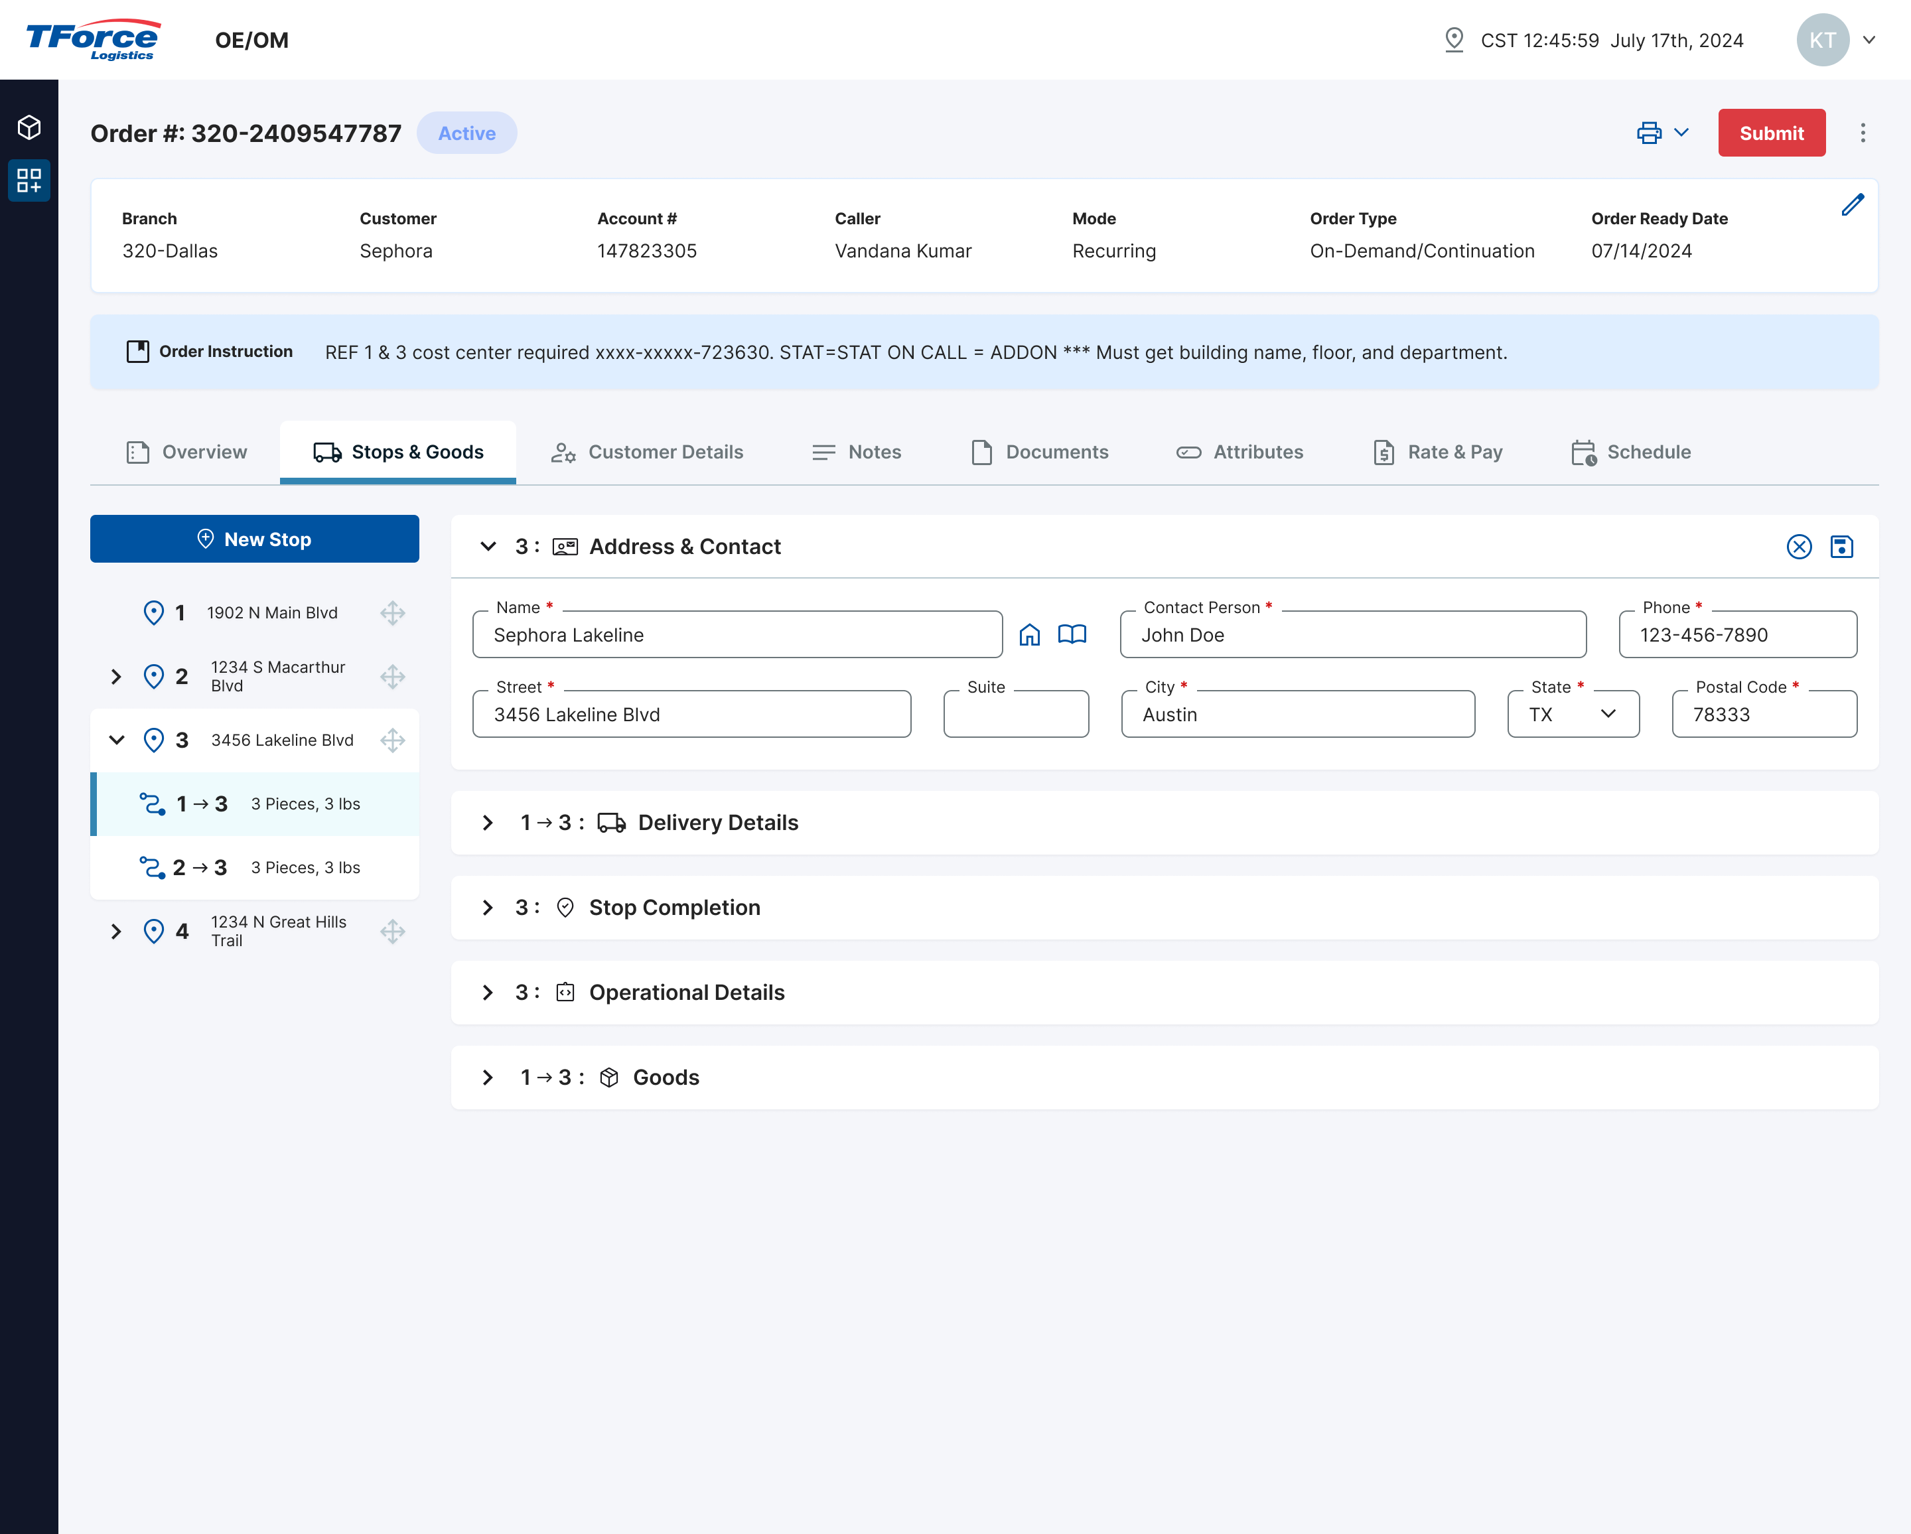The image size is (1911, 1534).
Task: Submit the order
Action: coord(1771,133)
